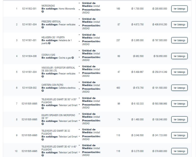
Task: View catalog for TELEVISOR LED SMART DE 32
Action: [179, 135]
